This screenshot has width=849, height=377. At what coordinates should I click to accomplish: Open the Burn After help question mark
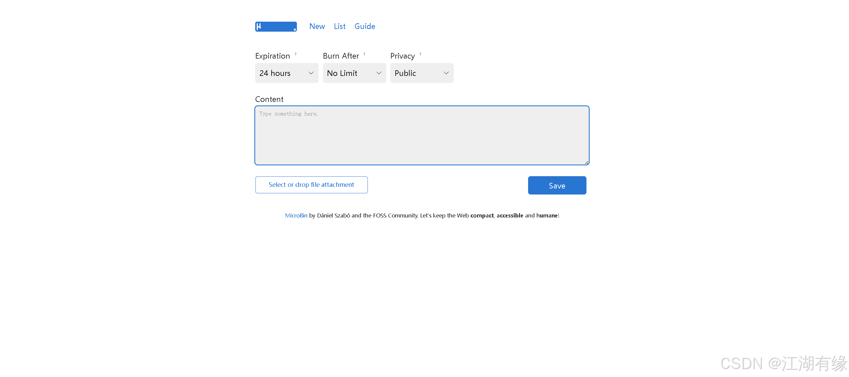click(x=364, y=54)
